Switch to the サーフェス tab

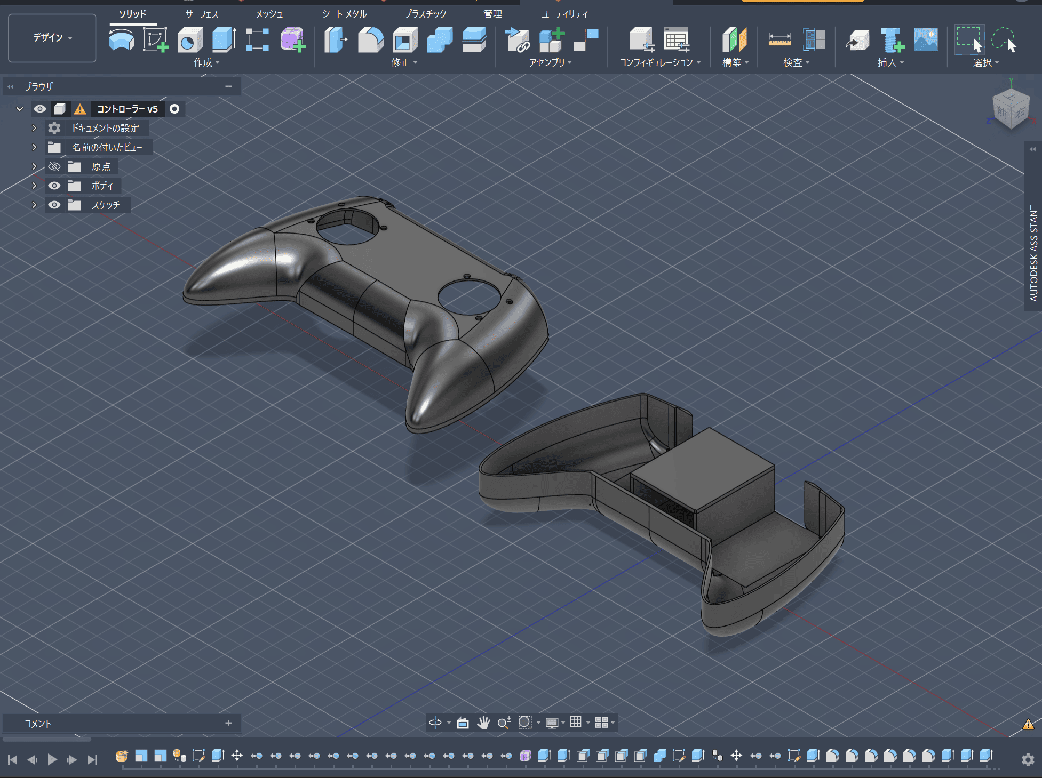pos(202,14)
